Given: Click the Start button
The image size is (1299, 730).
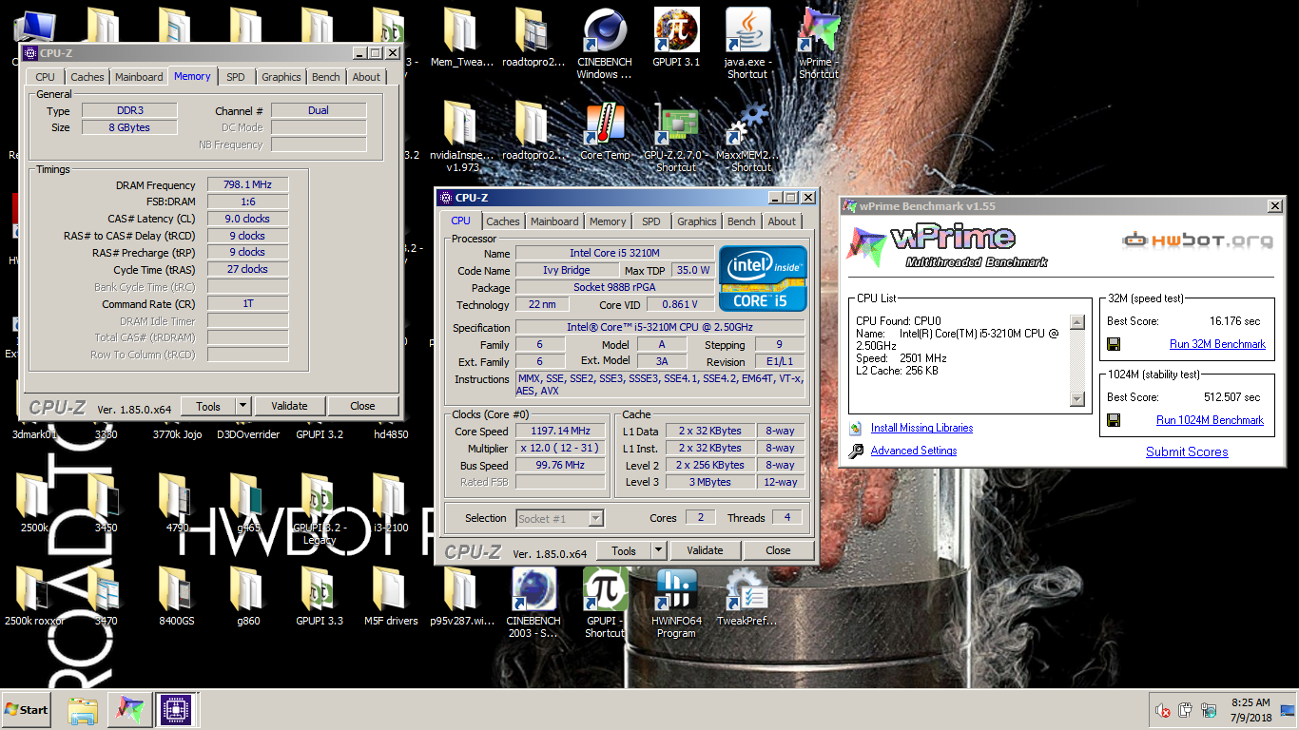Looking at the screenshot, I should 27,709.
